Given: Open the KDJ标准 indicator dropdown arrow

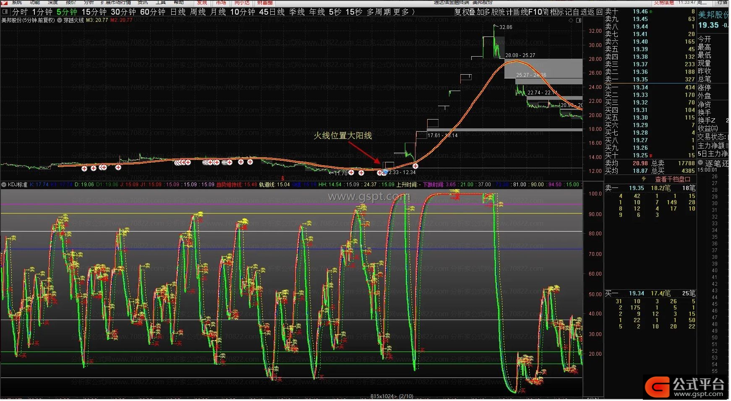Looking at the screenshot, I should click(x=4, y=185).
